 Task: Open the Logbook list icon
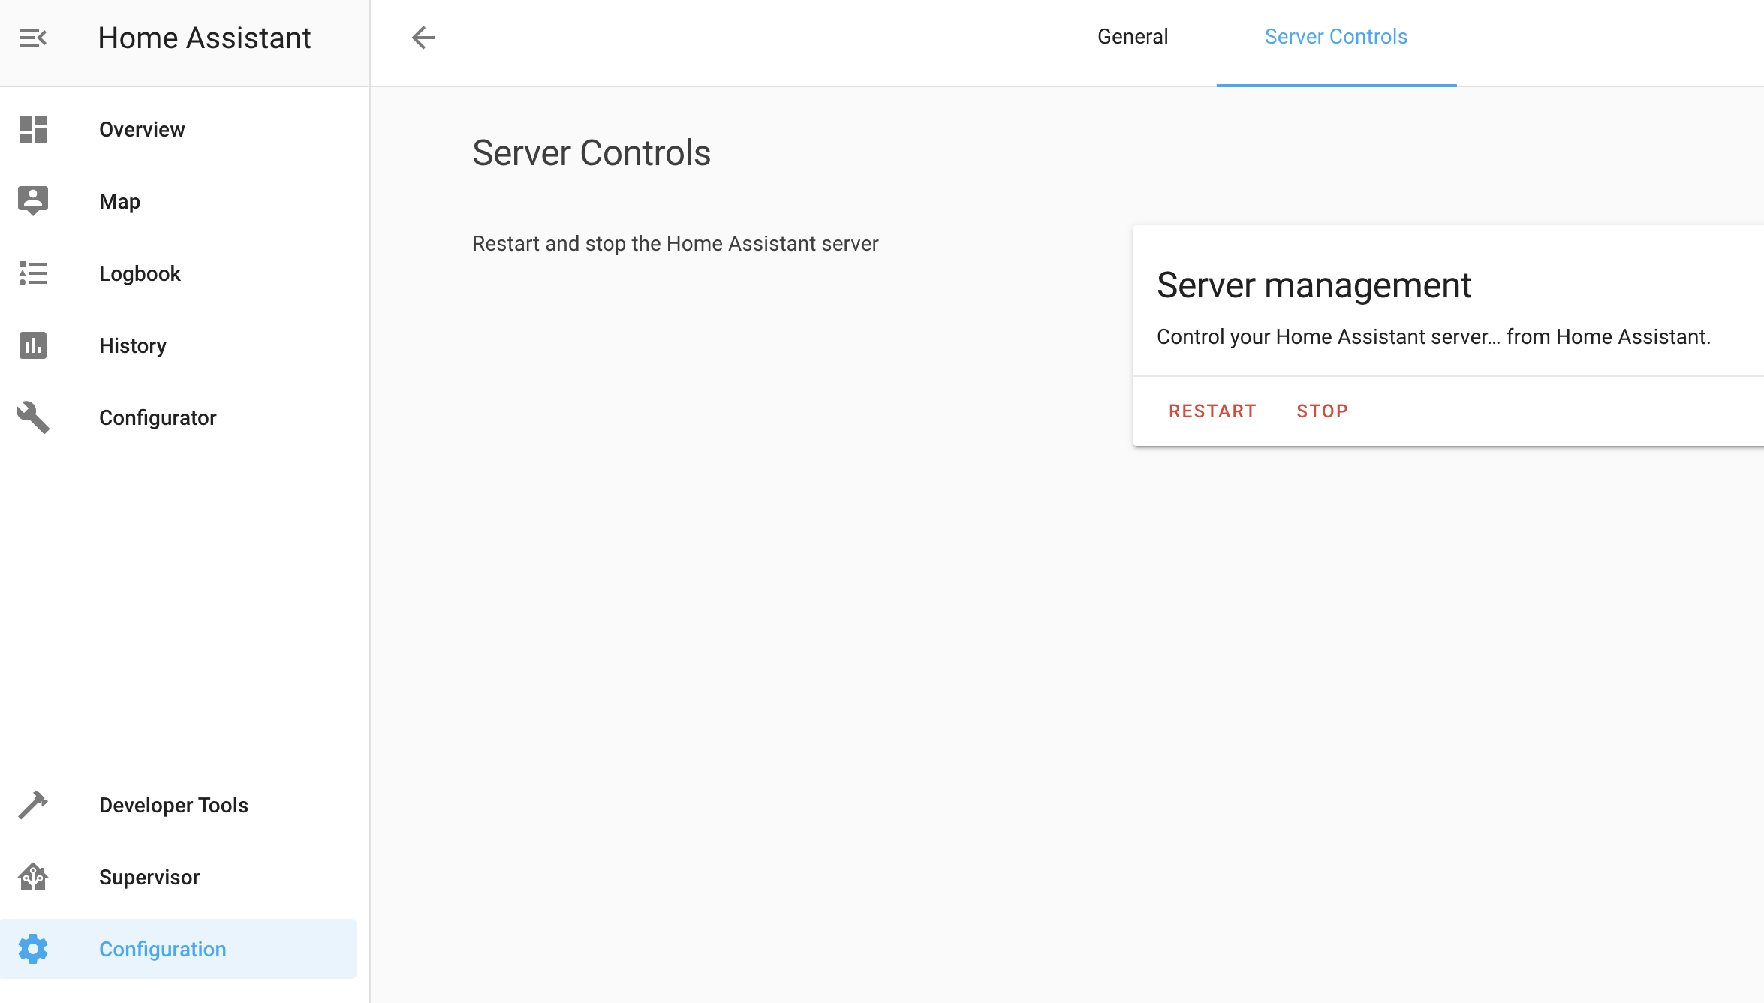pyautogui.click(x=33, y=273)
